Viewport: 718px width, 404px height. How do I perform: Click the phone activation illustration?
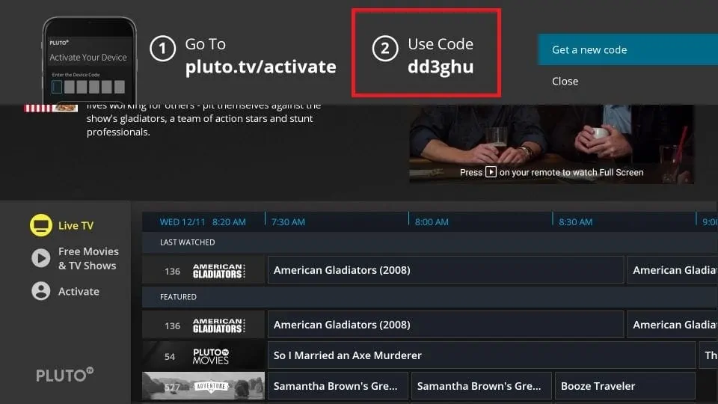[x=89, y=61]
